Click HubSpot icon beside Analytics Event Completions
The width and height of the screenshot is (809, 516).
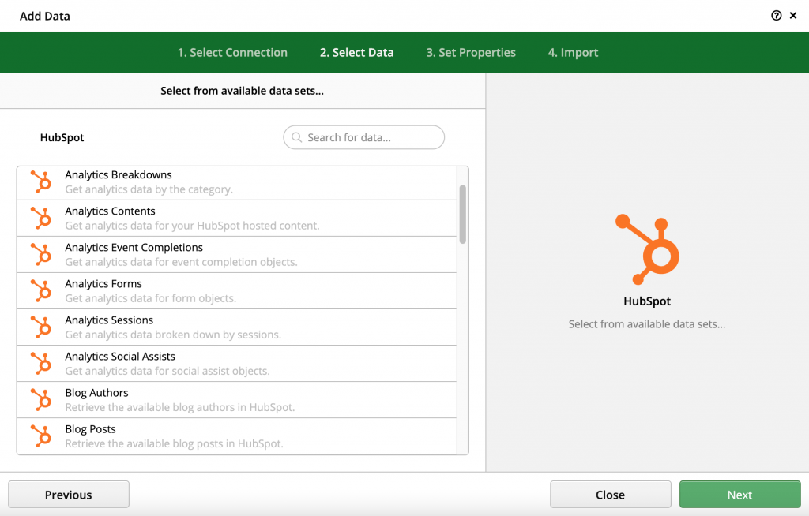[x=41, y=254]
